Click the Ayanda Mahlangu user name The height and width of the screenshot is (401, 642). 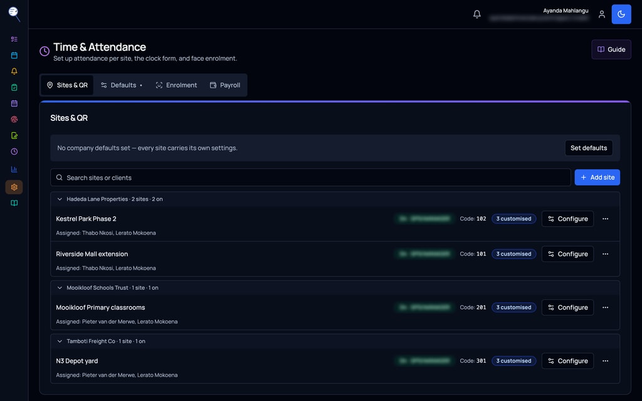[566, 11]
